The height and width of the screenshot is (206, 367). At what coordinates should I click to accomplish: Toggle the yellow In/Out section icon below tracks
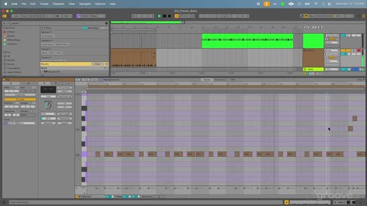(x=304, y=74)
